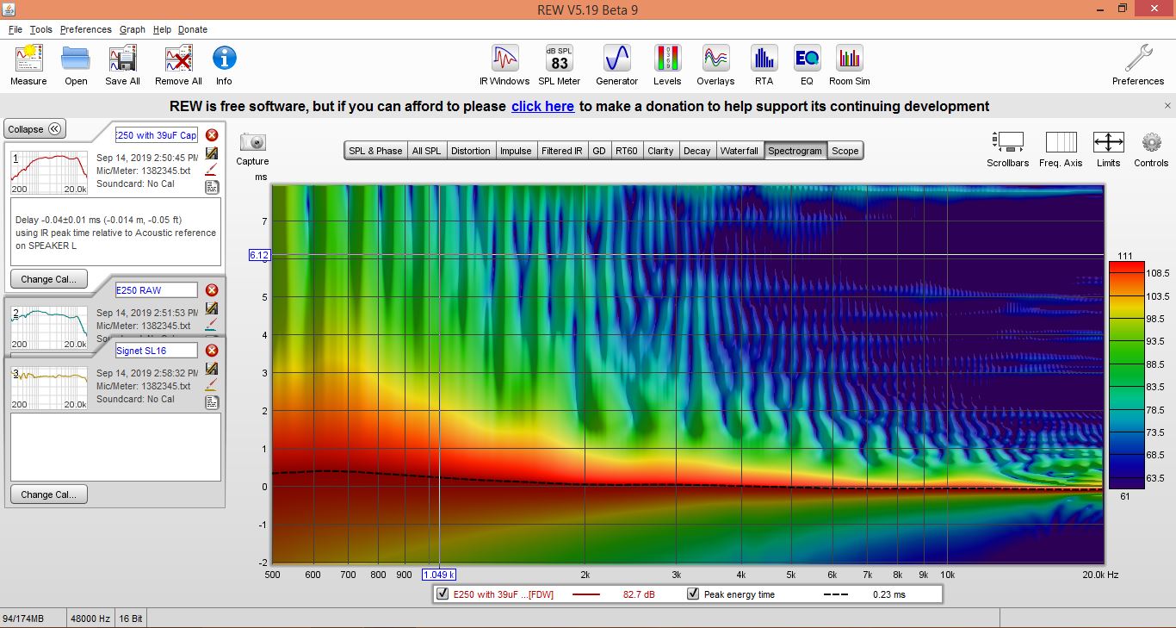Switch to SPL & Phase graph tab
The width and height of the screenshot is (1176, 628).
pos(375,151)
